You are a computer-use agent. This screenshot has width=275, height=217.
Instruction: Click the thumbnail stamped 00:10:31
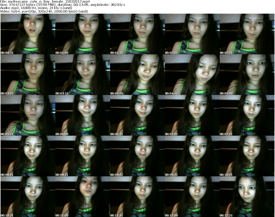click(28, 197)
